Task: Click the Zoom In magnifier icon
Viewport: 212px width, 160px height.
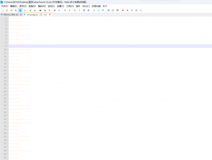Action: click(x=65, y=10)
